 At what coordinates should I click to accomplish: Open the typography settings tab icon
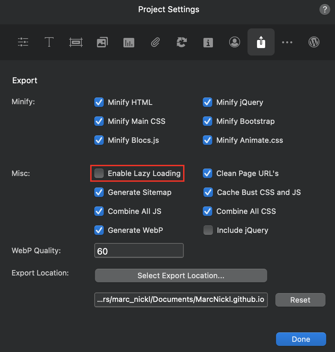pyautogui.click(x=49, y=42)
